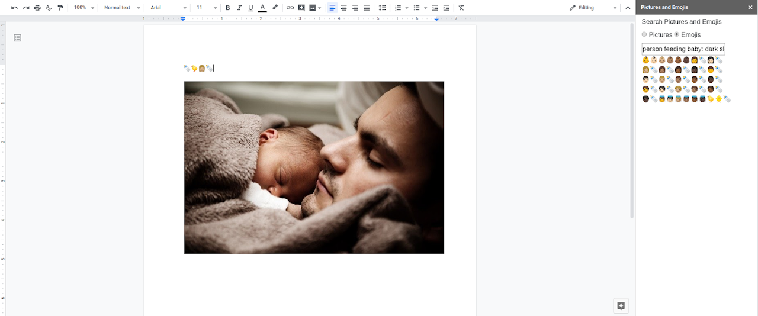This screenshot has height=316, width=758.
Task: Open the font size 11 dropdown
Action: tap(207, 8)
